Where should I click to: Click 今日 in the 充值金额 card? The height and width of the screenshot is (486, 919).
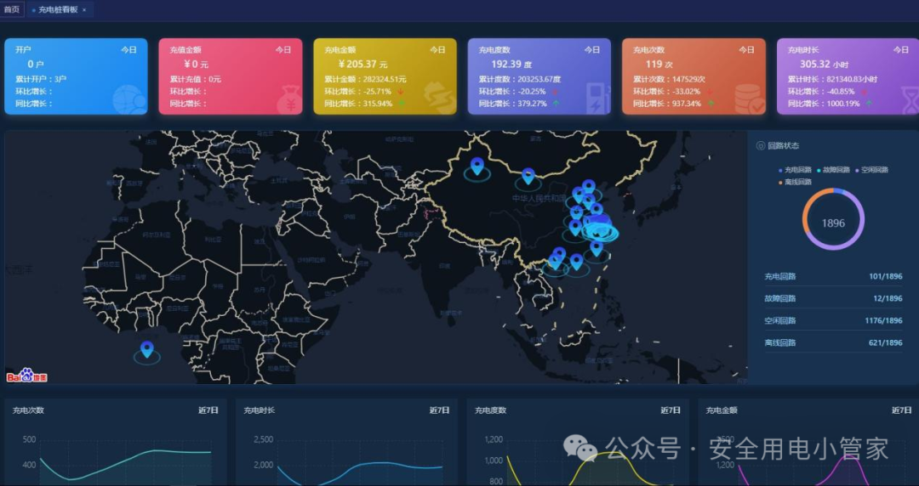283,50
